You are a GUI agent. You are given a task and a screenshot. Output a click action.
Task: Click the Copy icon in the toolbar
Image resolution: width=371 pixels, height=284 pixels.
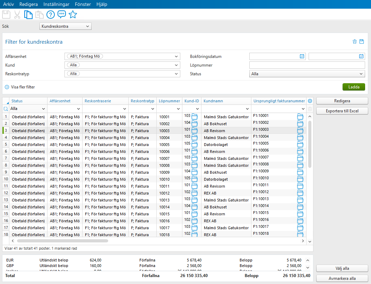coord(28,15)
